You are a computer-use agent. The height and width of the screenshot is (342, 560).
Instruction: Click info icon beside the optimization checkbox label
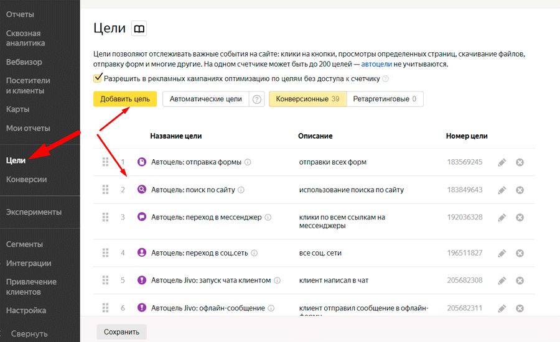tap(385, 79)
